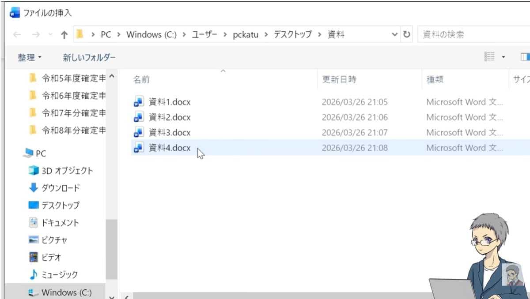Click date 2026/03/26 21:07

pos(355,133)
